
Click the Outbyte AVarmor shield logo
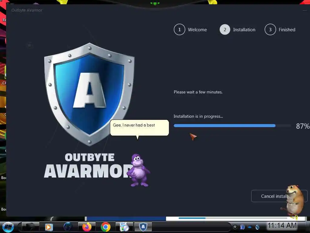pyautogui.click(x=89, y=94)
